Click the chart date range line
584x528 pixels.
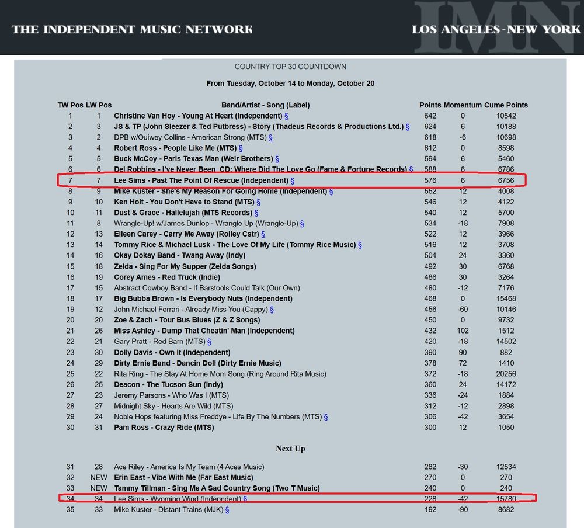click(x=290, y=83)
